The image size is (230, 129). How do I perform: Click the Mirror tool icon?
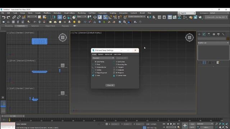click(149, 17)
